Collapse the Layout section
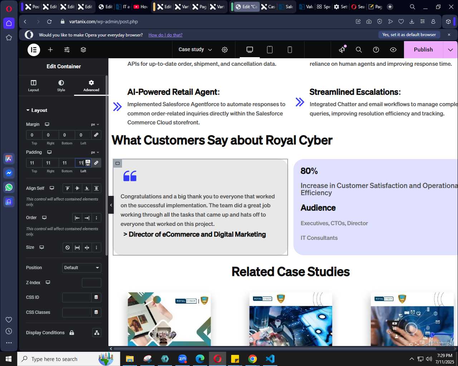The image size is (458, 366). pos(36,110)
